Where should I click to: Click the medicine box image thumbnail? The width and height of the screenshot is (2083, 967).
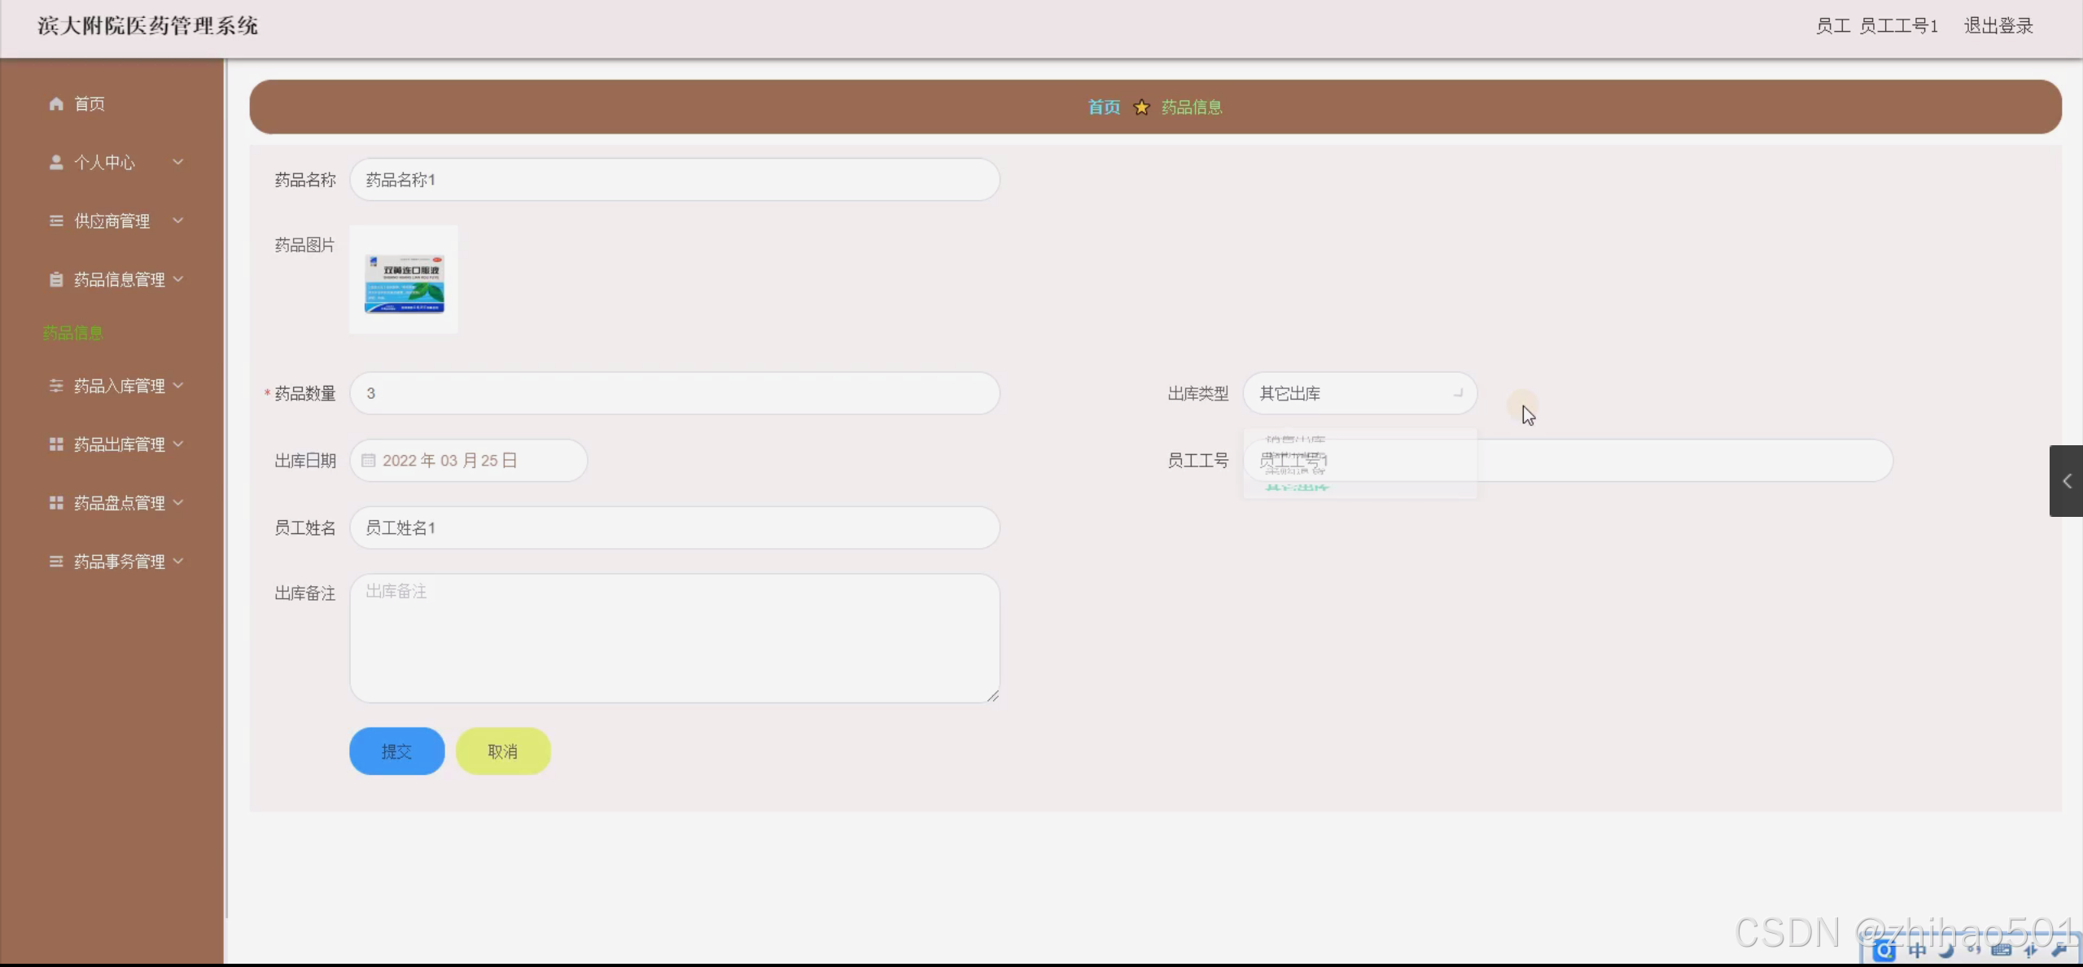[404, 279]
